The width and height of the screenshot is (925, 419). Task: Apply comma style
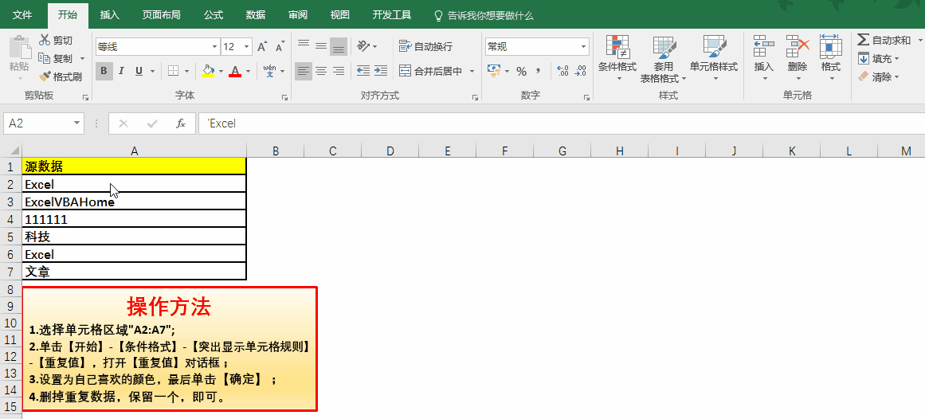click(x=538, y=71)
